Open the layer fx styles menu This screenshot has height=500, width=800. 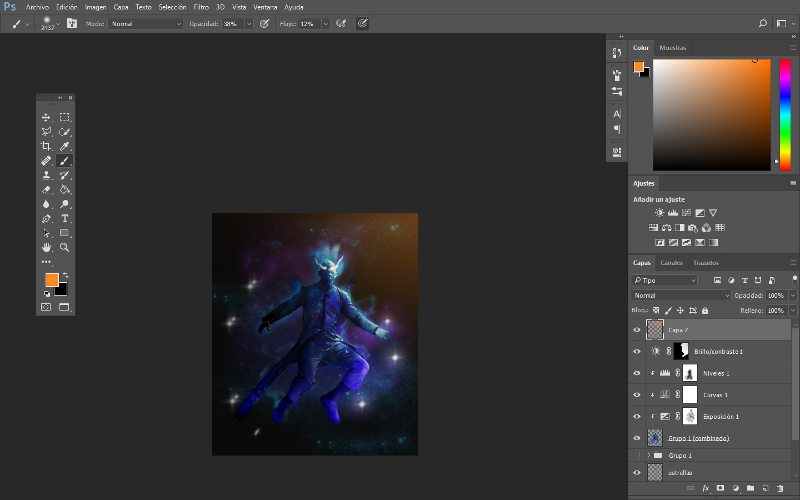706,488
